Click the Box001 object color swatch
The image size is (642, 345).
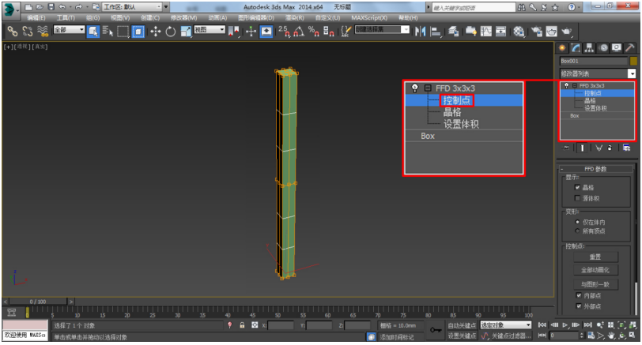633,61
